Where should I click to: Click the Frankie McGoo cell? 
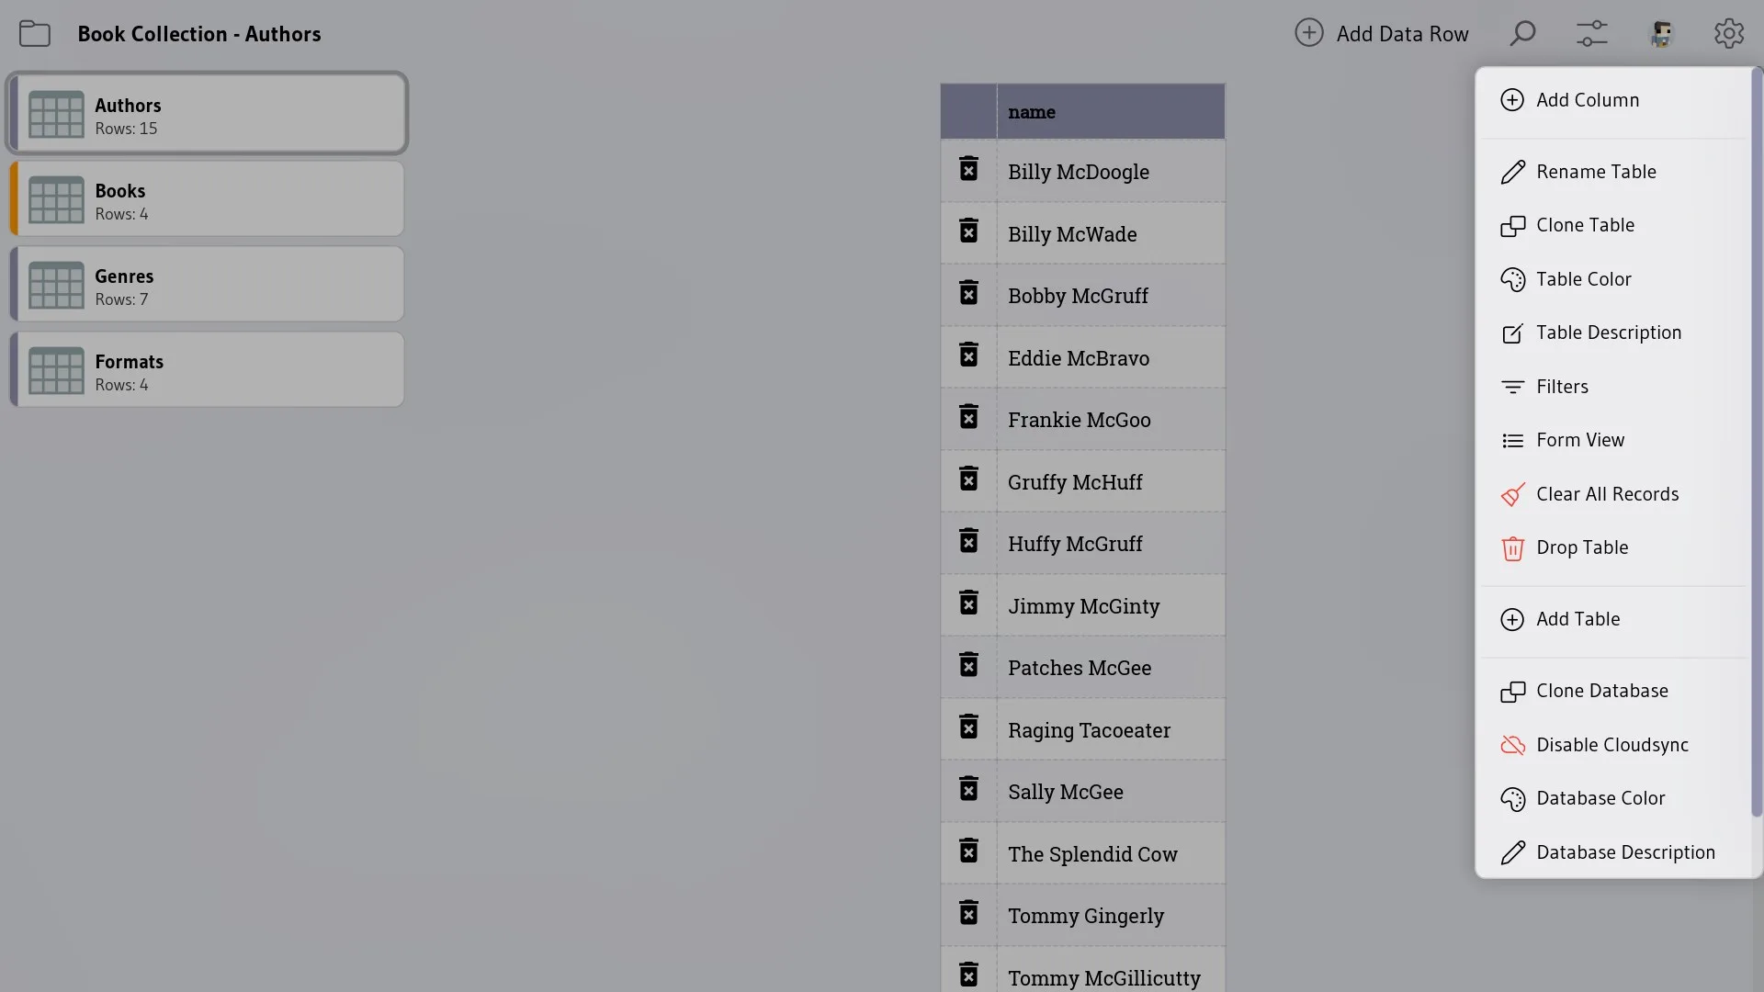(x=1111, y=420)
